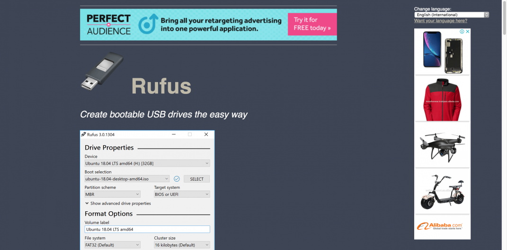Click the black drone ad thumbnail
The height and width of the screenshot is (250, 507).
coord(442,145)
